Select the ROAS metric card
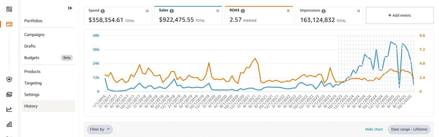The image size is (439, 137). pos(259,16)
